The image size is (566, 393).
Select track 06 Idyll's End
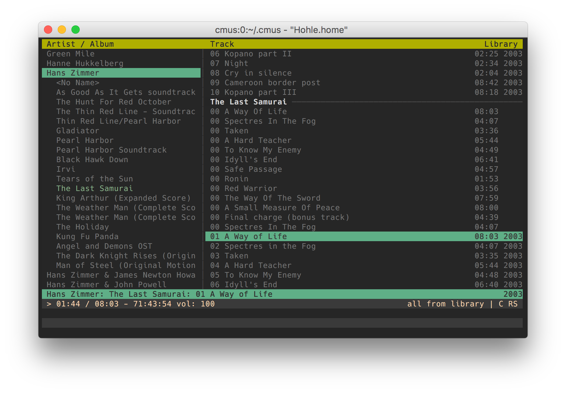pos(364,284)
